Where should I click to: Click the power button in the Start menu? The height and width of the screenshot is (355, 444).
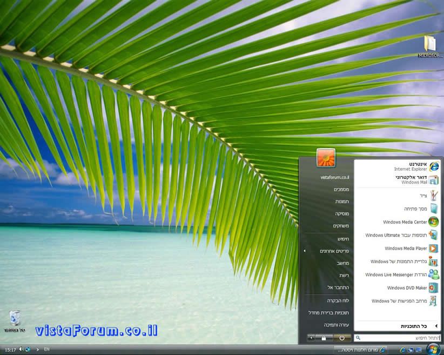point(342,338)
